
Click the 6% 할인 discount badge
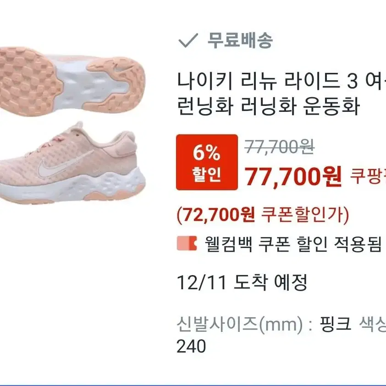pos(207,162)
